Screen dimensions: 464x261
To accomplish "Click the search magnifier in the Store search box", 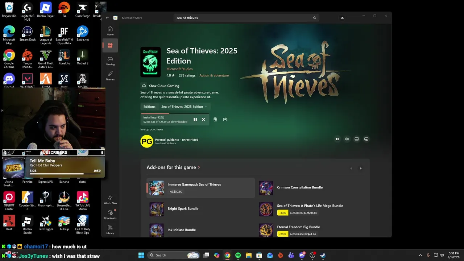I will (314, 18).
